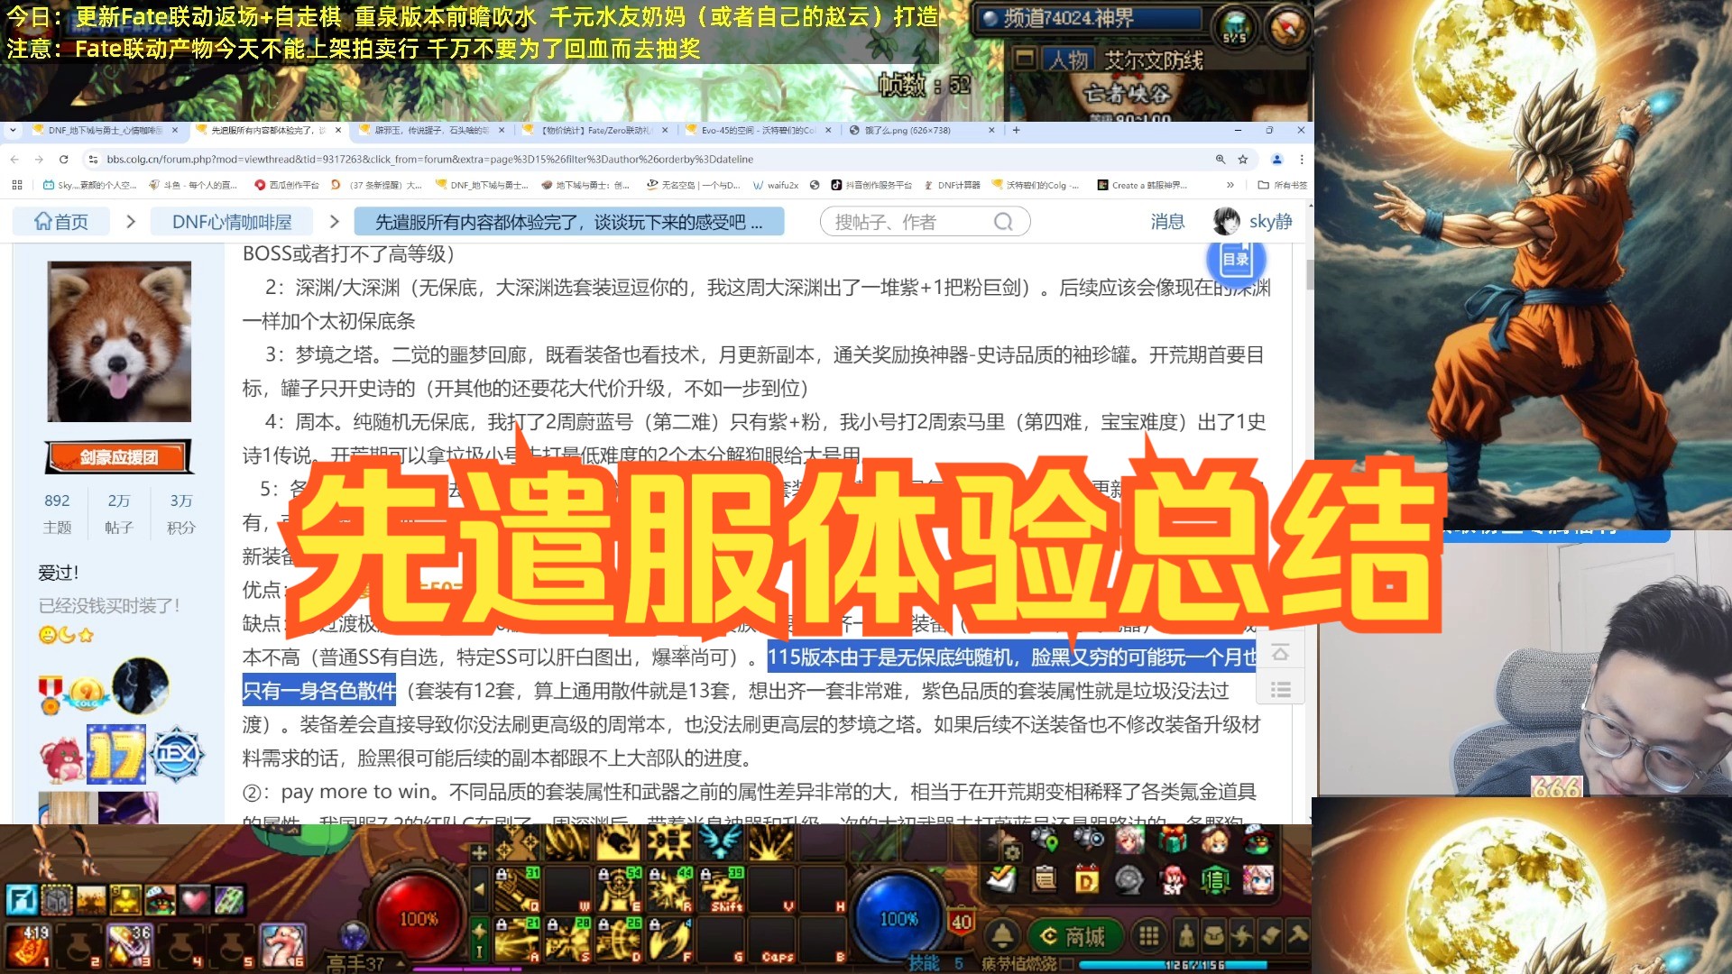
Task: Open the sky静 user menu
Action: pyautogui.click(x=1254, y=222)
